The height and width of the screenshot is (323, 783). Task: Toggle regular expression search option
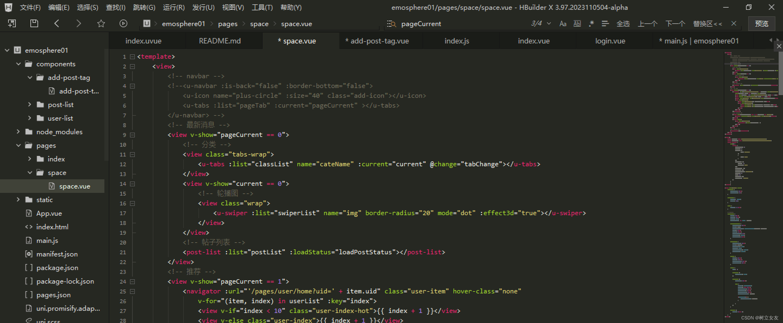pyautogui.click(x=591, y=23)
